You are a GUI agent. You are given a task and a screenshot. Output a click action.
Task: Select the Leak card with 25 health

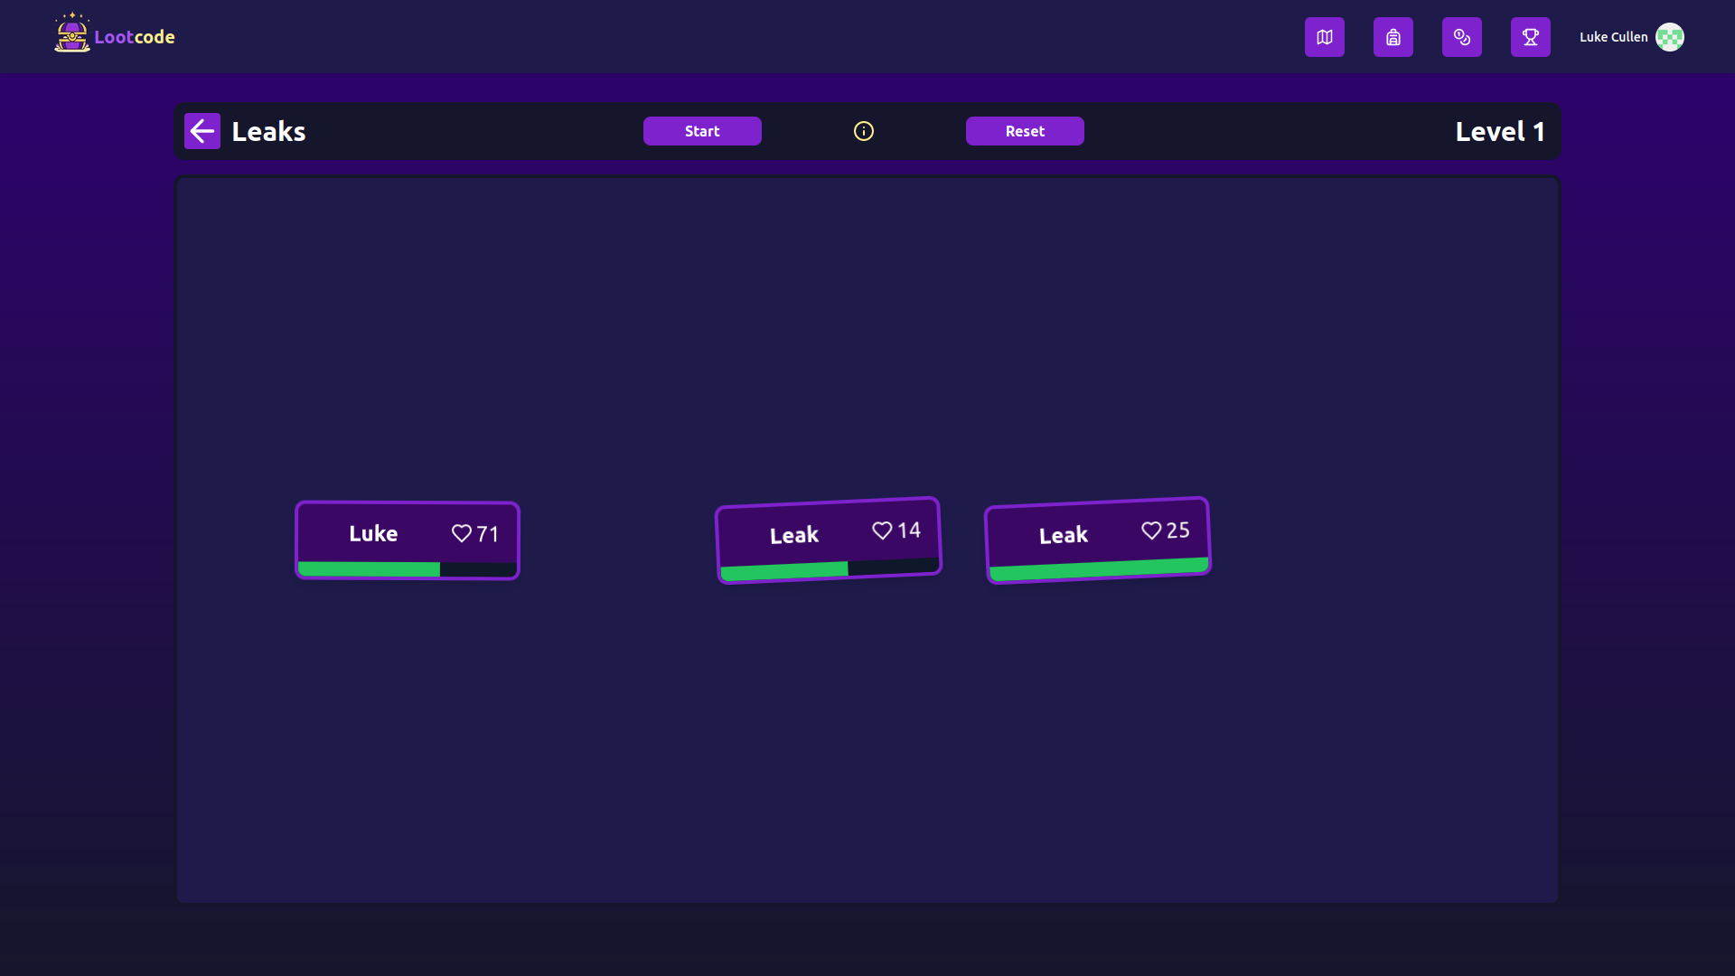[1098, 540]
